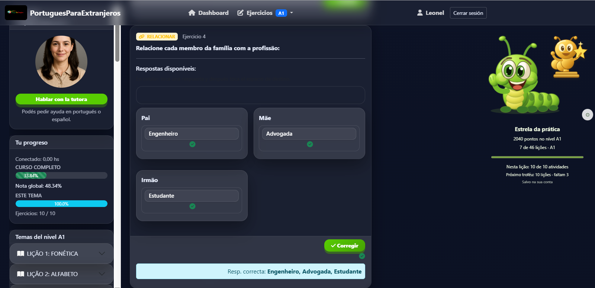This screenshot has width=595, height=288.
Task: Click the username Leonel
Action: click(x=435, y=13)
